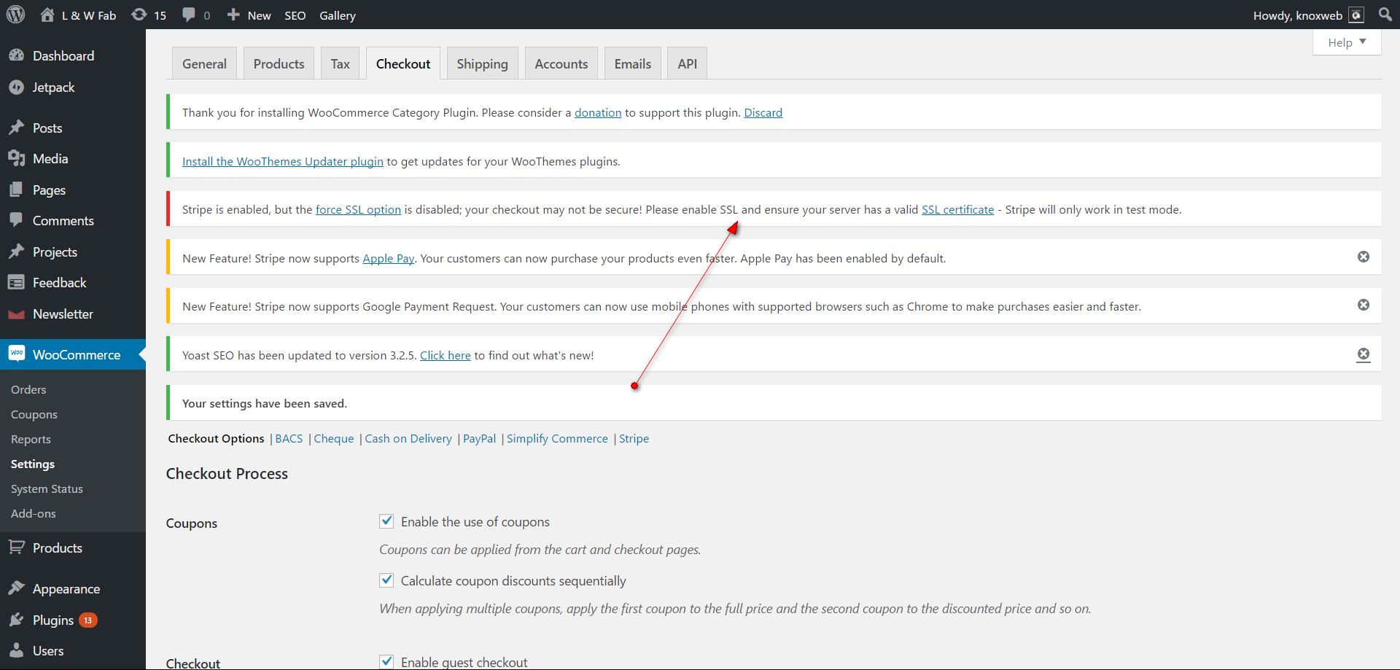This screenshot has width=1400, height=670.
Task: Open Newsletter in the sidebar
Action: coord(63,314)
